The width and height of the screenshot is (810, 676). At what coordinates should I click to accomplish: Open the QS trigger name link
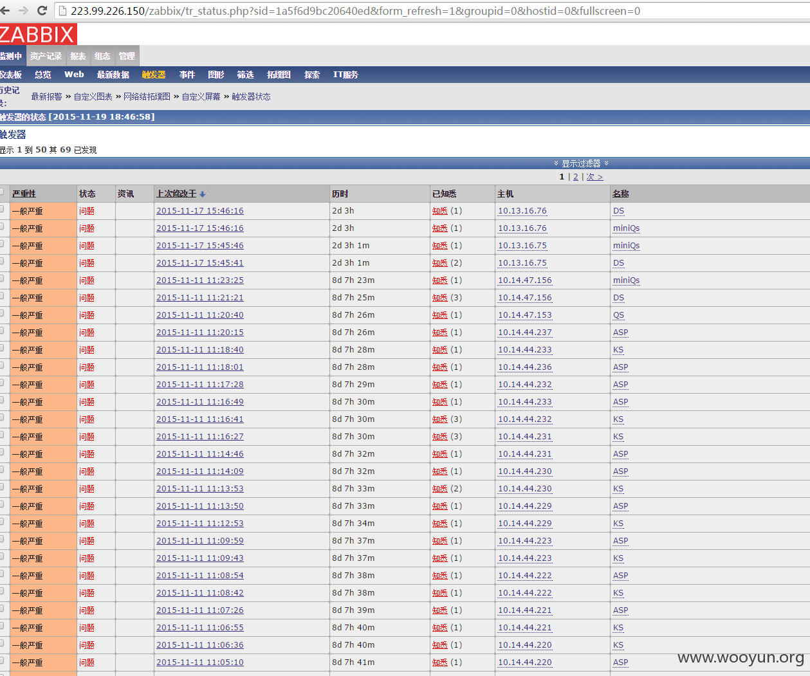point(619,315)
